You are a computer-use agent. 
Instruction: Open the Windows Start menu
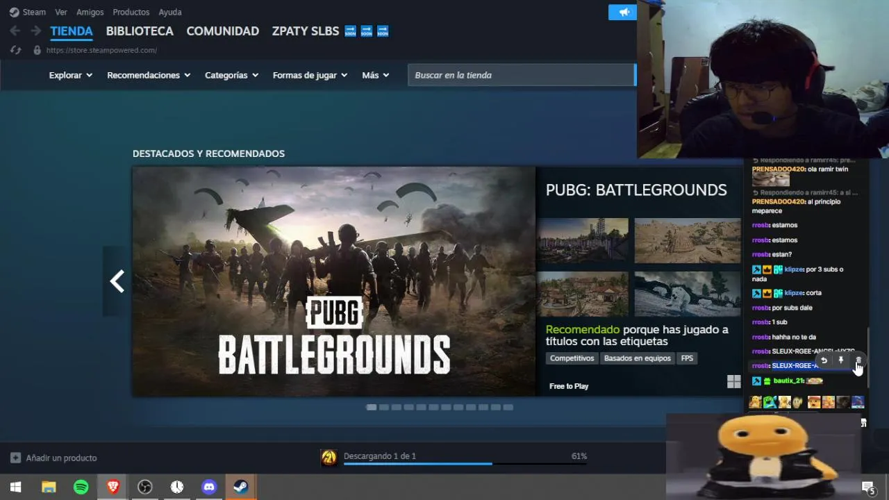(x=15, y=487)
